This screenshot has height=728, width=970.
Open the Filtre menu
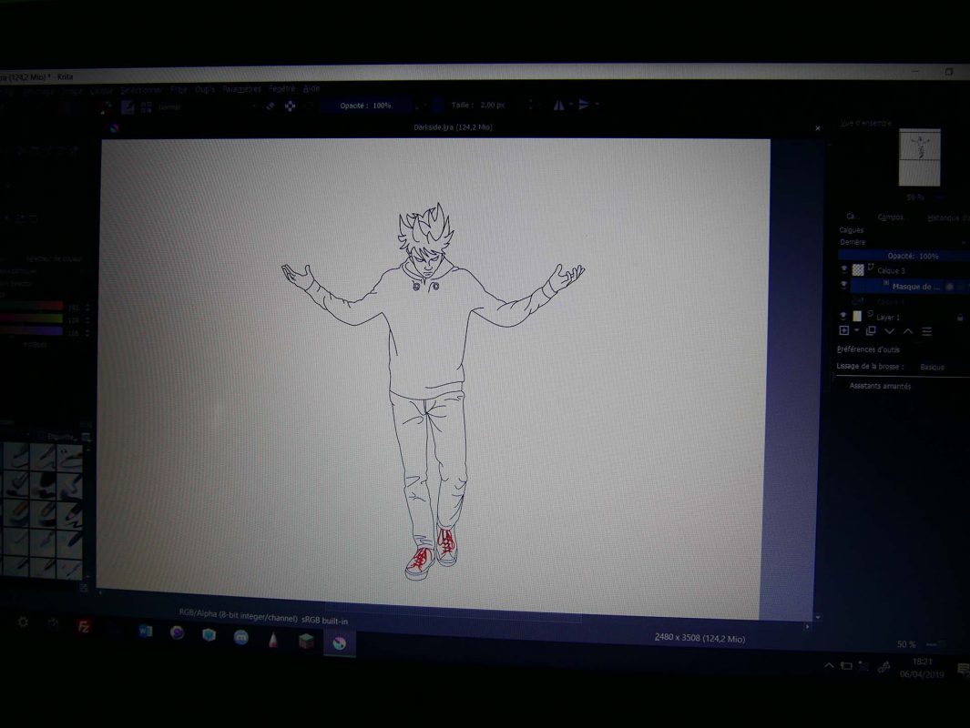pyautogui.click(x=179, y=89)
